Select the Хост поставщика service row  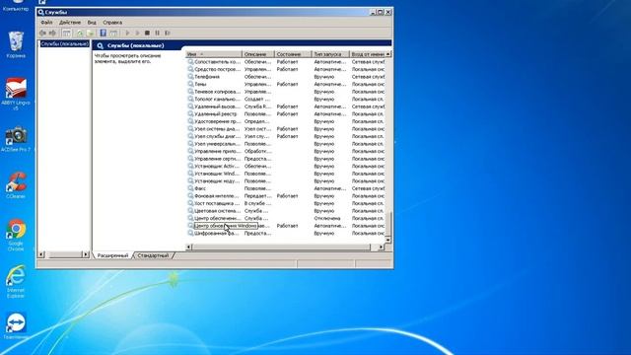tap(286, 203)
